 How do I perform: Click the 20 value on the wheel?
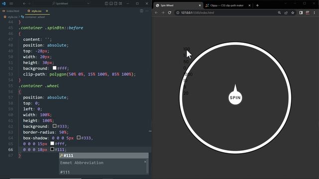(186, 93)
